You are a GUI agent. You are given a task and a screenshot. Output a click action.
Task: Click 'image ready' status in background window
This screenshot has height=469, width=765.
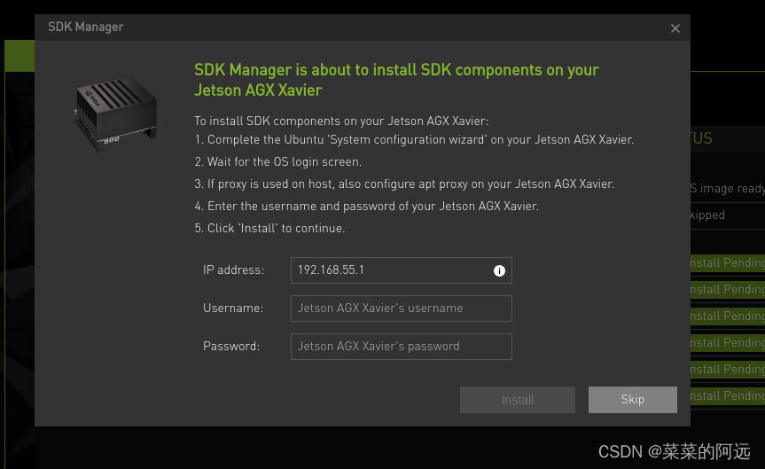727,188
